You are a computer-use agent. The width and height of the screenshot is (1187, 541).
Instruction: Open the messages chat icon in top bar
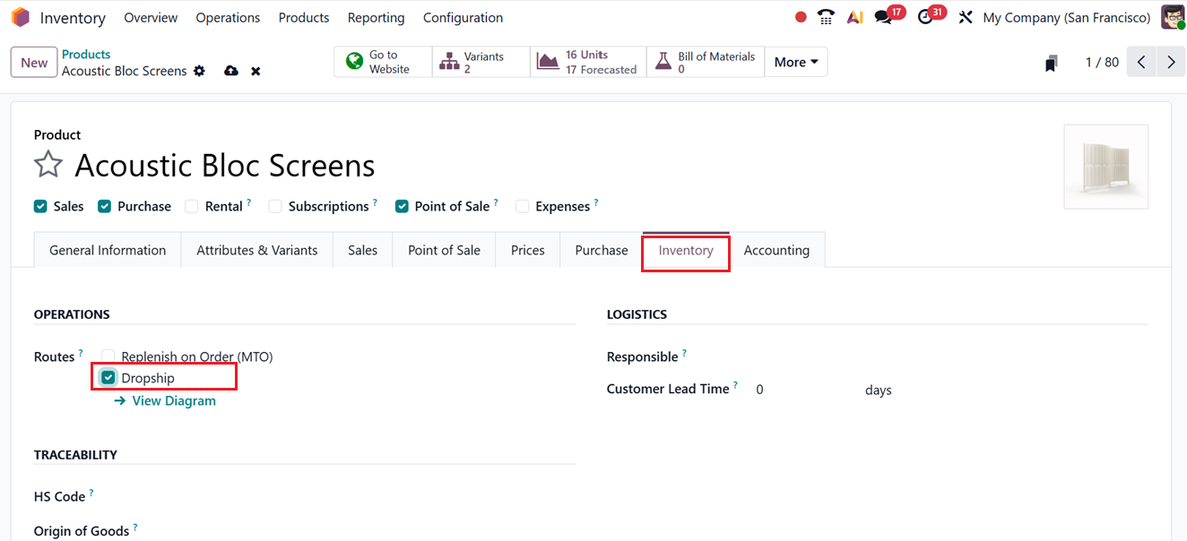tap(883, 17)
